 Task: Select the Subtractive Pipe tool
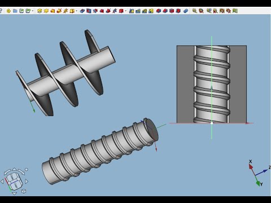pyautogui.click(x=108, y=11)
